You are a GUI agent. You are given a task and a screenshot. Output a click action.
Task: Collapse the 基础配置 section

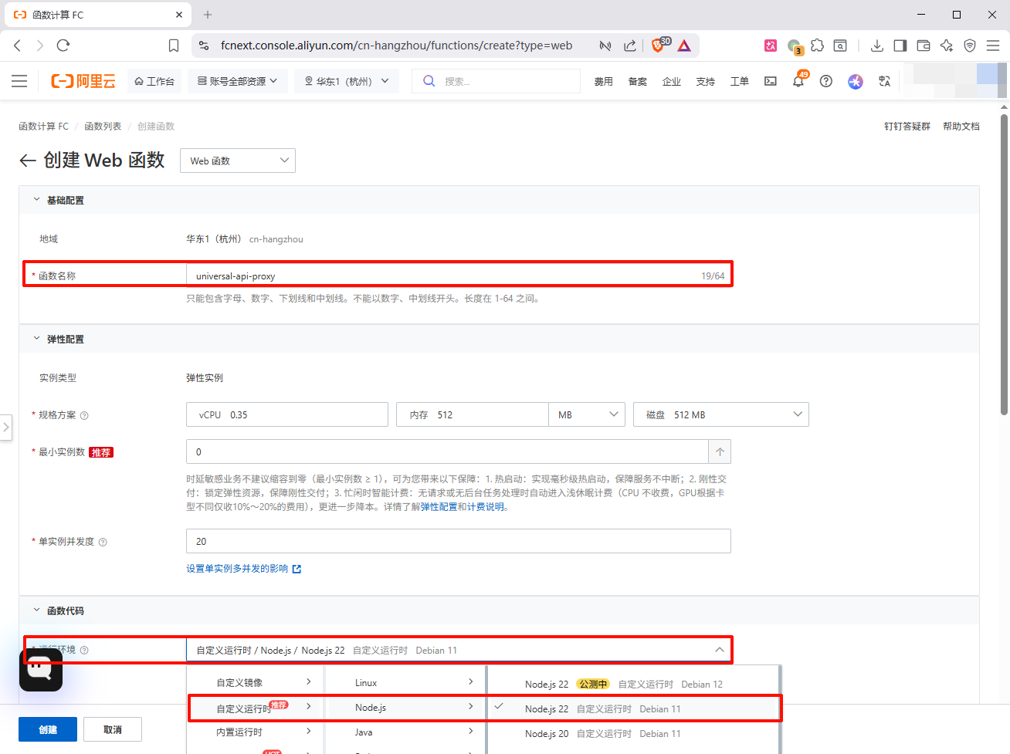(x=36, y=200)
